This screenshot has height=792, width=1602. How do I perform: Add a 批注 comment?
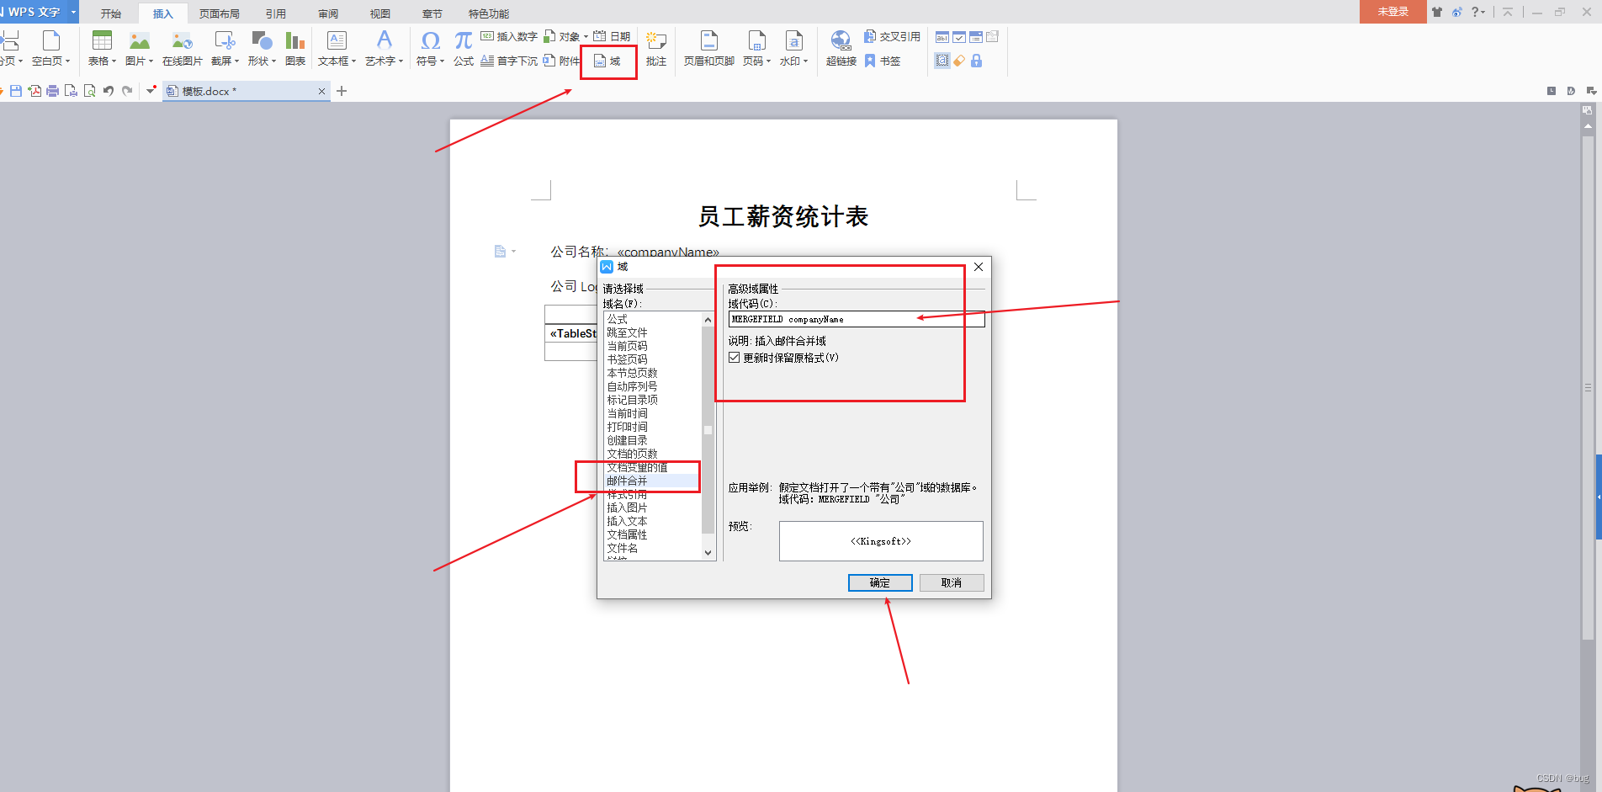coord(656,48)
